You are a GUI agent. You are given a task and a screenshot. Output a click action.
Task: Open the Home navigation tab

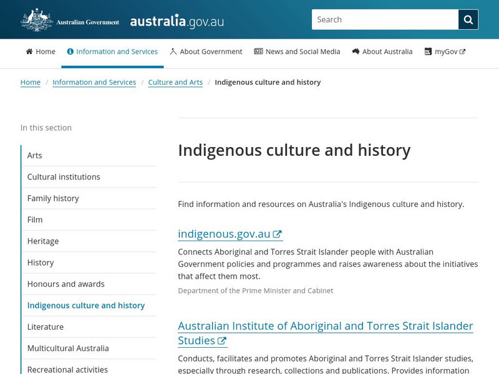coord(41,52)
